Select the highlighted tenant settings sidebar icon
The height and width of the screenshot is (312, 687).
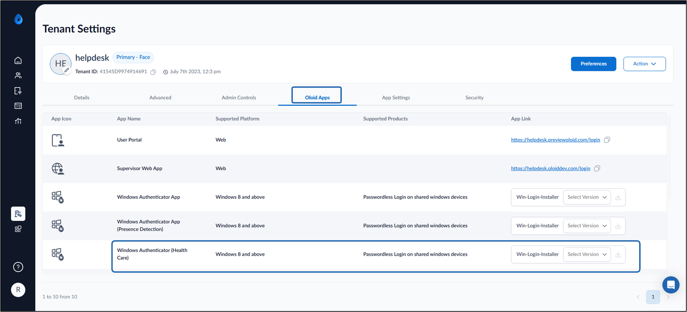18,214
